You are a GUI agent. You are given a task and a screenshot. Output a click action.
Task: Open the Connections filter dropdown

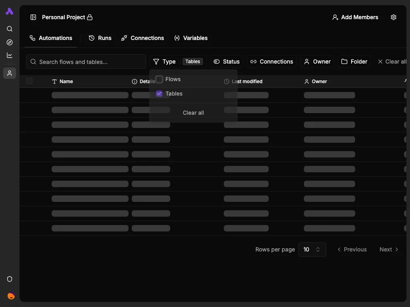[272, 62]
